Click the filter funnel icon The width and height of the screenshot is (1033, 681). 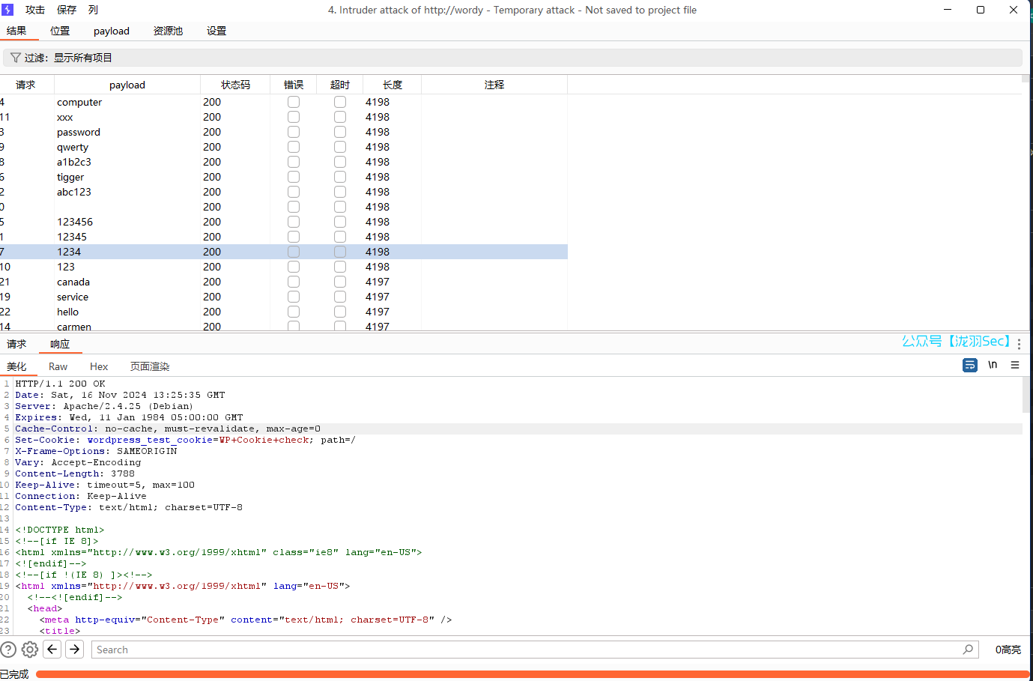[15, 58]
